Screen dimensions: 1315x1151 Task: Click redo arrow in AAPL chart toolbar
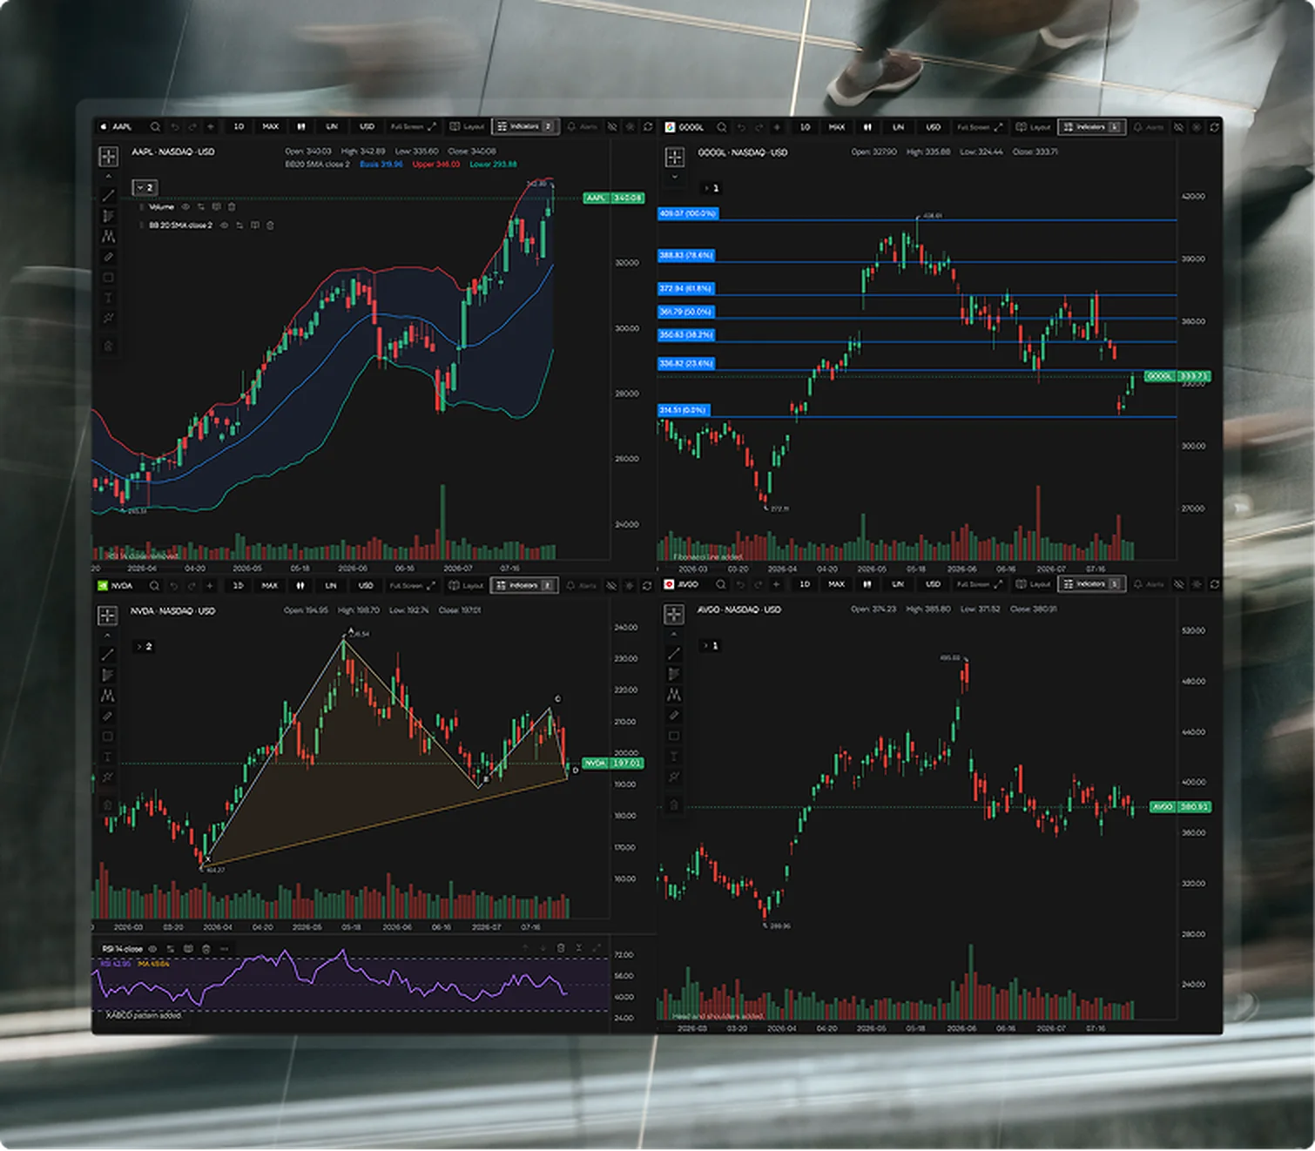coord(192,126)
